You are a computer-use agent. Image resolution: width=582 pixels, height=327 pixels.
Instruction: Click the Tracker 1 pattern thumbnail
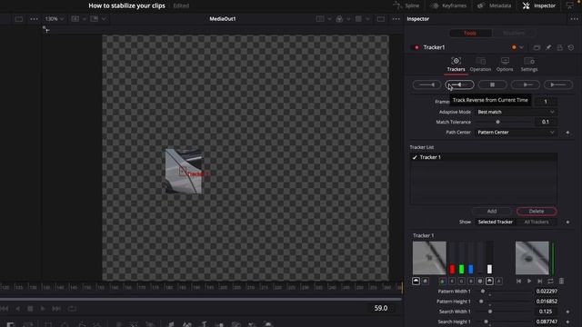pyautogui.click(x=429, y=258)
